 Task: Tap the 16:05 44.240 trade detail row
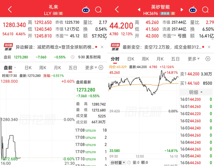pyautogui.click(x=196, y=156)
